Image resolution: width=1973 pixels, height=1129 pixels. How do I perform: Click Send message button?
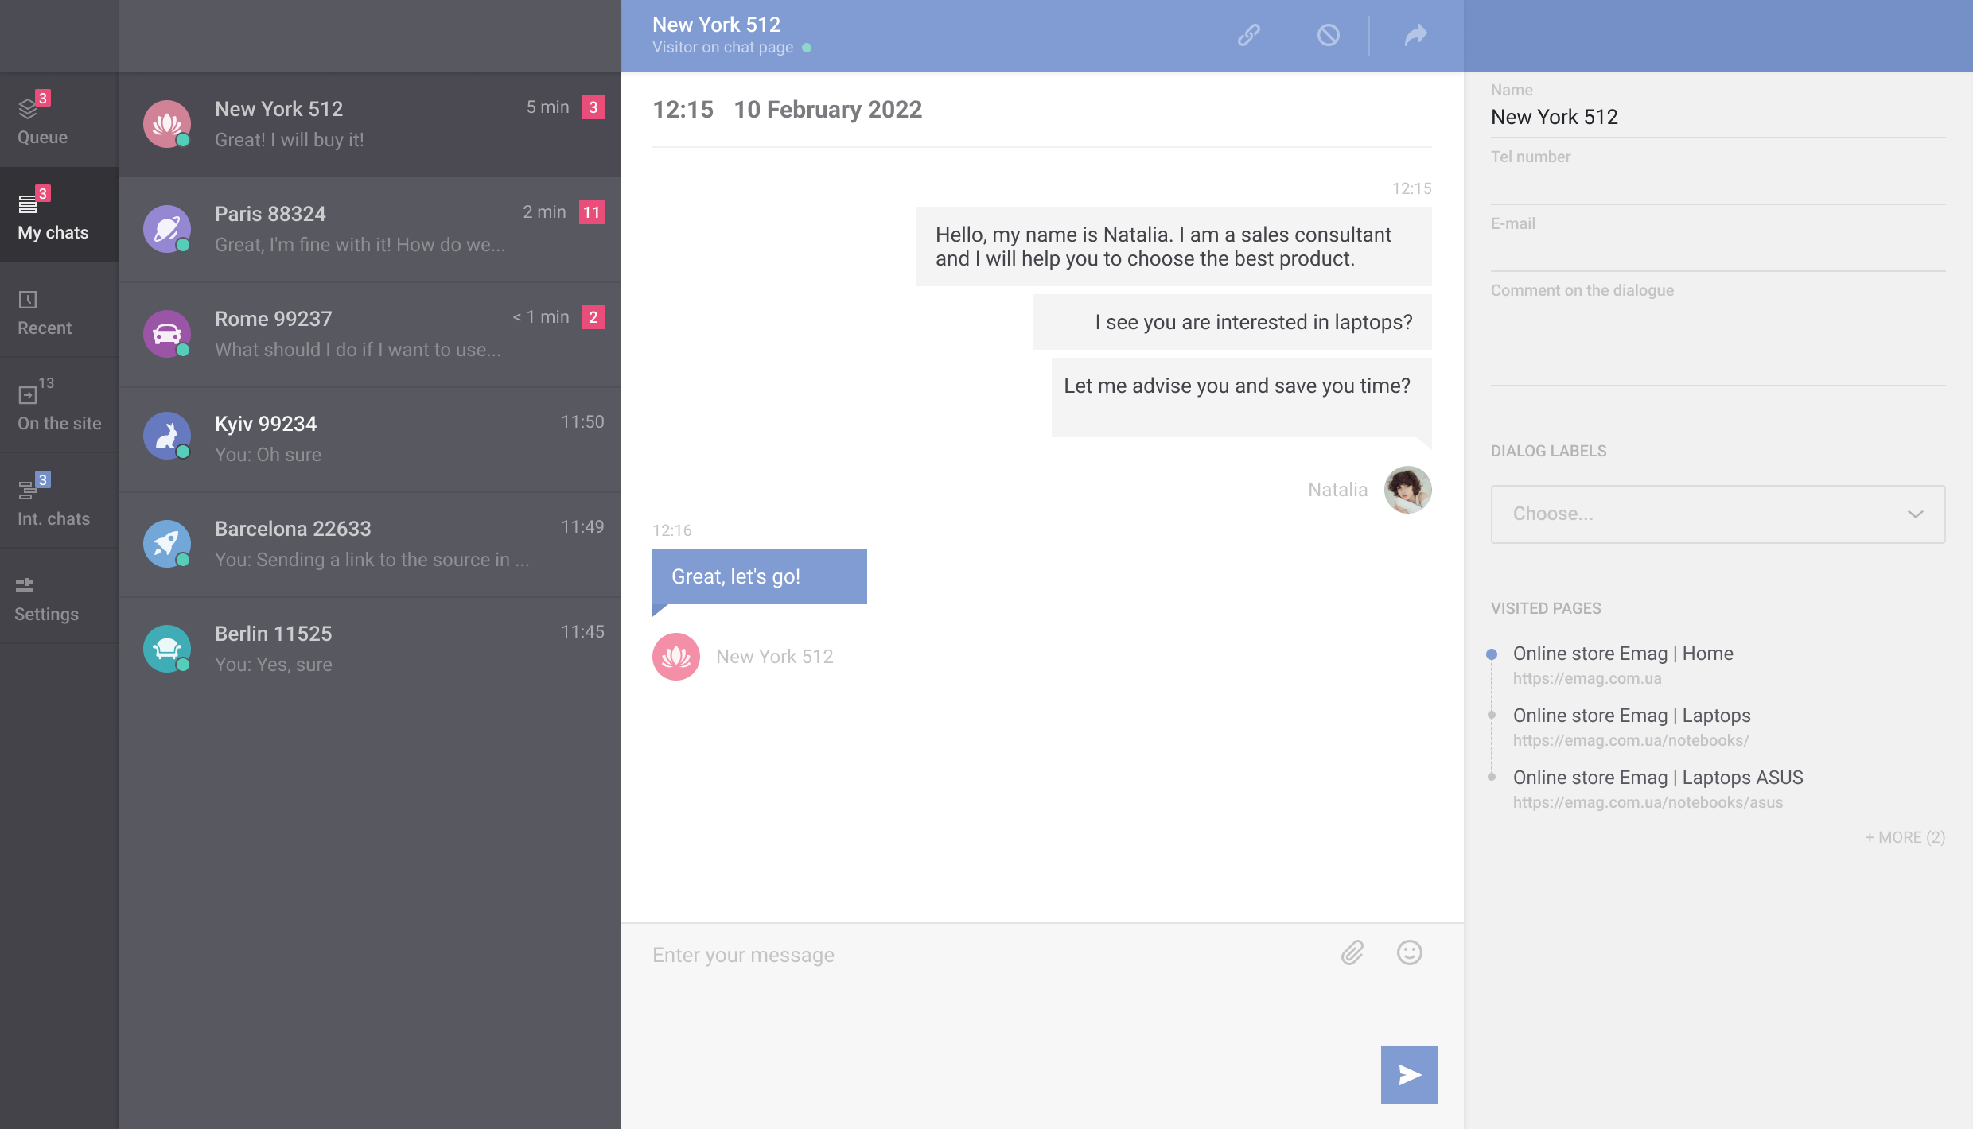click(1409, 1075)
